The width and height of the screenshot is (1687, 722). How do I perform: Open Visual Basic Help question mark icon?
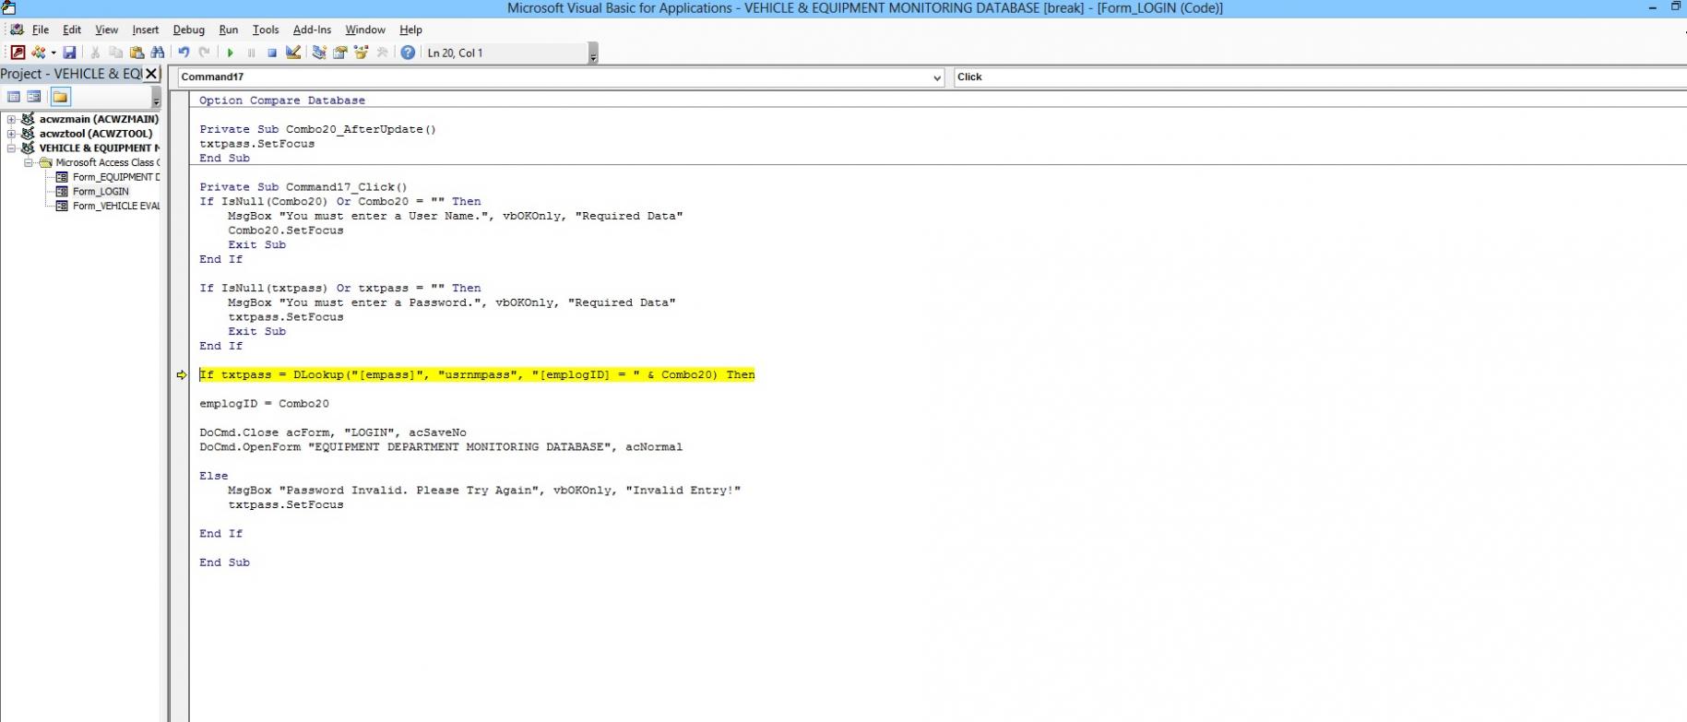point(408,53)
